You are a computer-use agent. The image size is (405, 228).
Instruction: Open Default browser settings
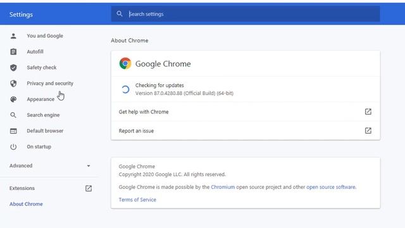[45, 131]
